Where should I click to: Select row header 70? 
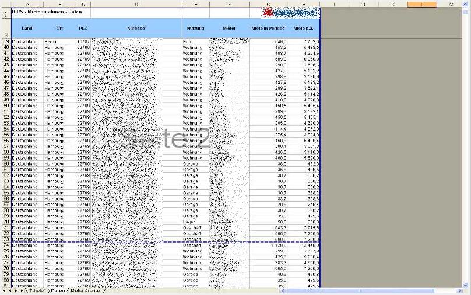[x=6, y=222]
